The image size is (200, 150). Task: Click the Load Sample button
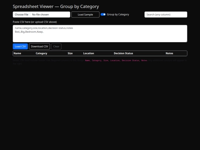click(85, 14)
